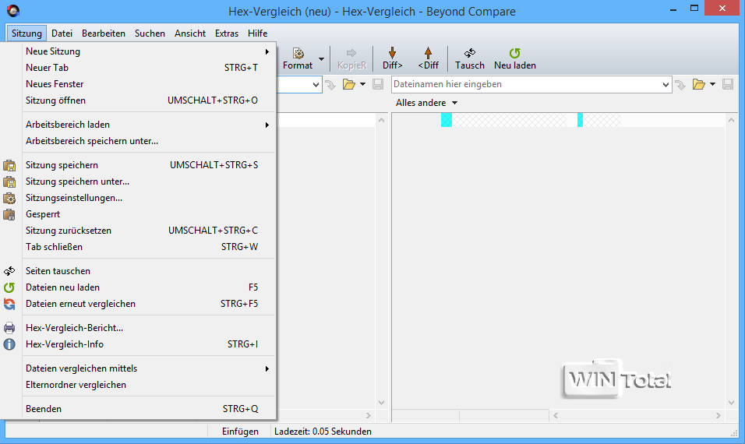Open the left file name combo dropdown
The image size is (745, 444).
316,85
